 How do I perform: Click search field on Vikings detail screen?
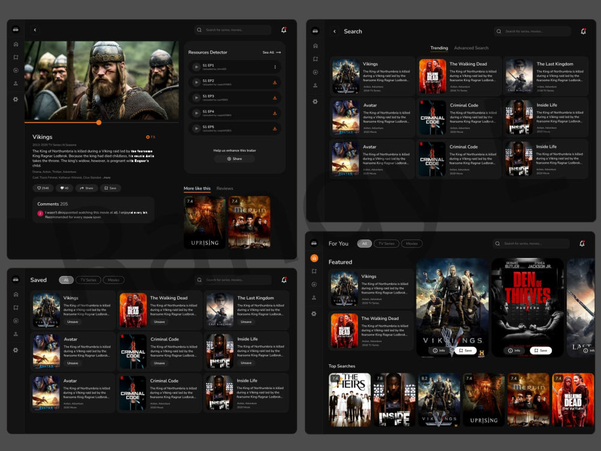pos(233,30)
